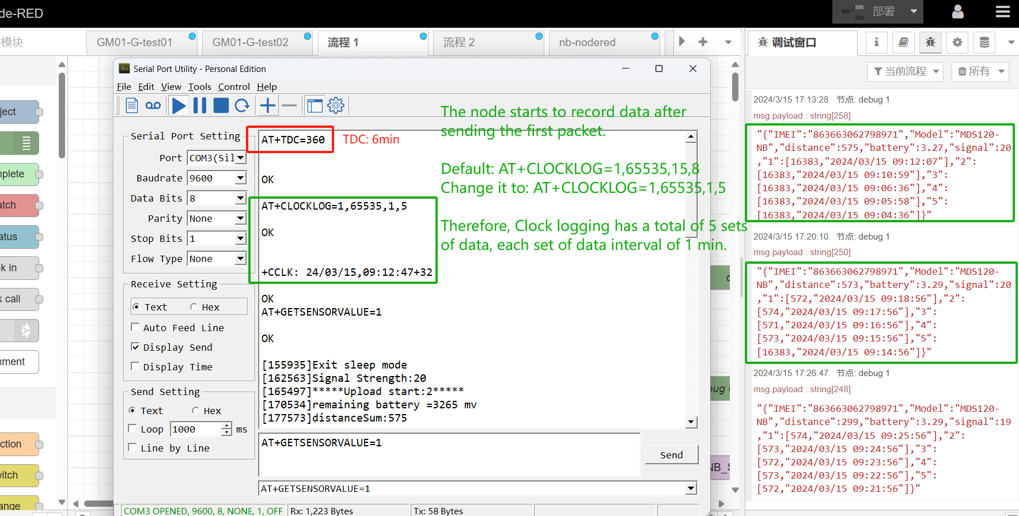This screenshot has width=1019, height=516.
Task: Select Text radio in Receive Setting
Action: point(136,307)
